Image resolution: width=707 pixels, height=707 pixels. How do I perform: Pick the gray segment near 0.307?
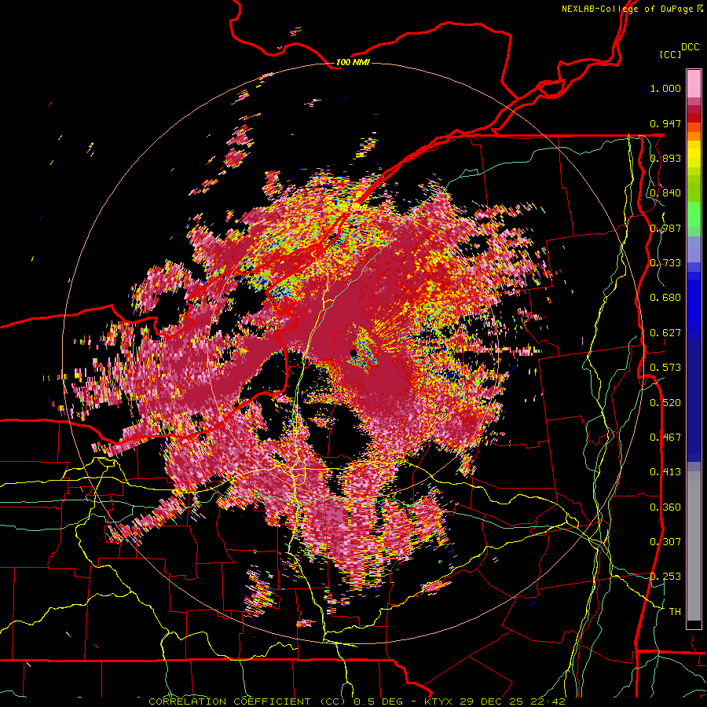coord(694,546)
